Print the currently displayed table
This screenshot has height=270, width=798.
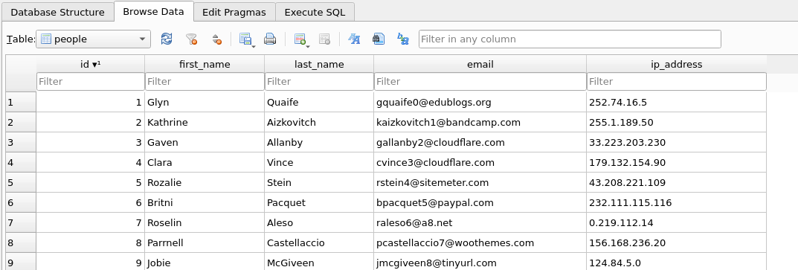pyautogui.click(x=270, y=39)
